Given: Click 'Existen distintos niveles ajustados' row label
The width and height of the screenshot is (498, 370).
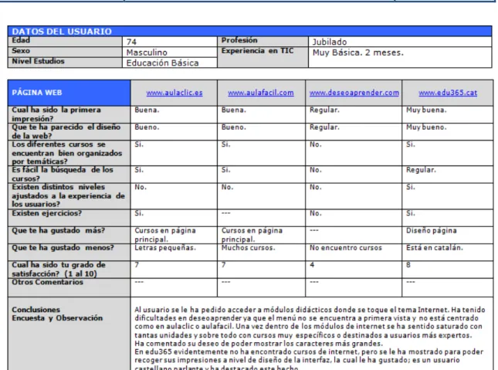Looking at the screenshot, I should [68, 195].
